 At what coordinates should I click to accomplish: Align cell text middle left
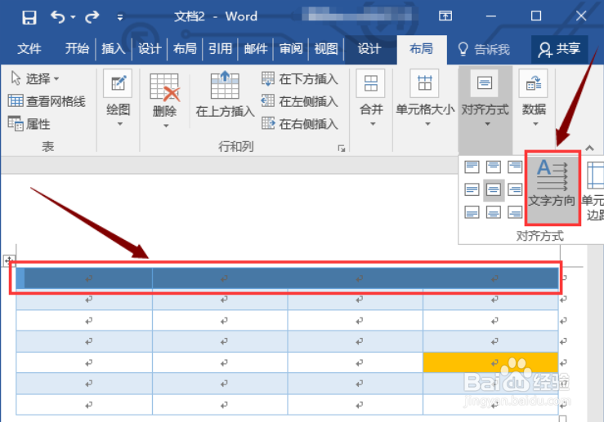[x=472, y=189]
